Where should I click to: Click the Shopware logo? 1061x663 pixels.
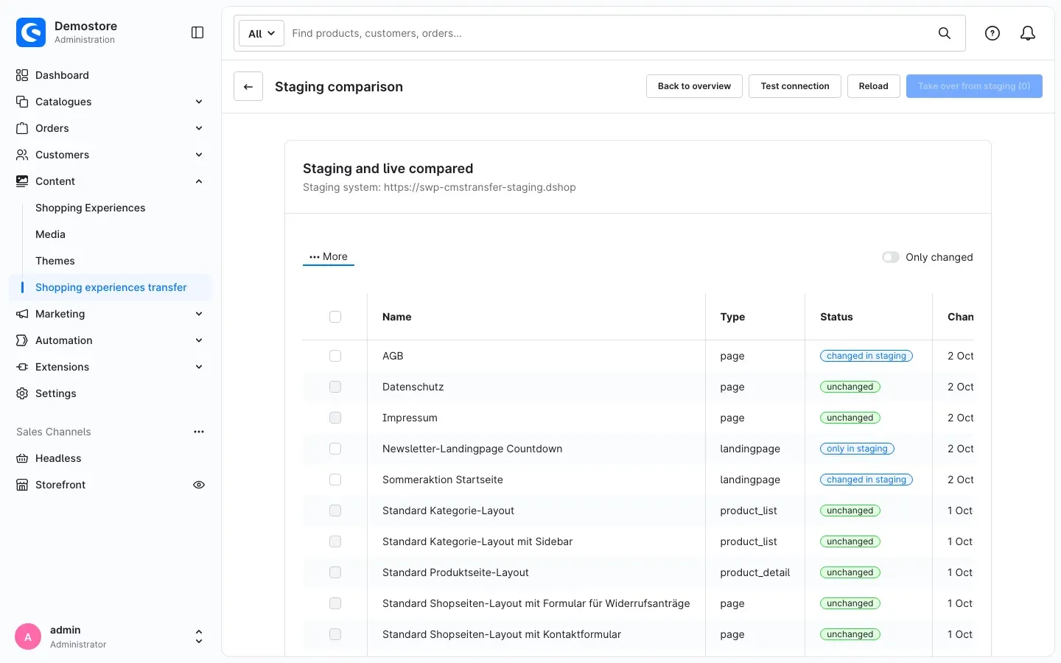pyautogui.click(x=31, y=32)
